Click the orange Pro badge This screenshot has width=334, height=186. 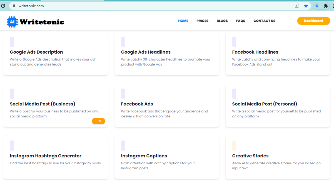pyautogui.click(x=98, y=121)
